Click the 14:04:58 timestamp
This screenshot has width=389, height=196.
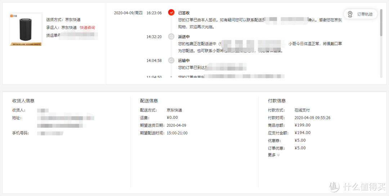tap(154, 61)
